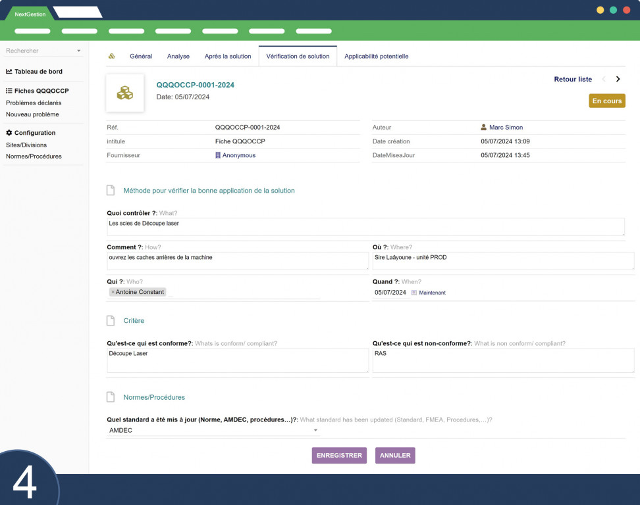Switch to Applicabilité potentielle tab
The width and height of the screenshot is (640, 505).
point(377,57)
